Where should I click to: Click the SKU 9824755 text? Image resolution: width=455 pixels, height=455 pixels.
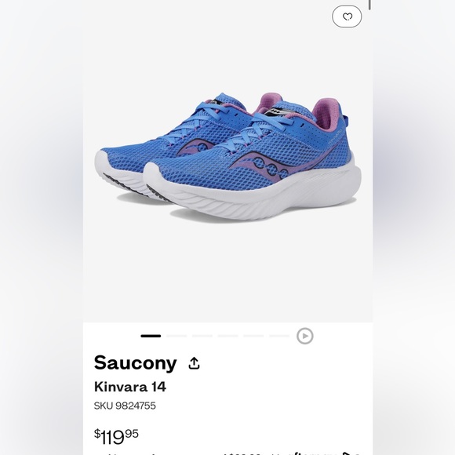coord(125,406)
